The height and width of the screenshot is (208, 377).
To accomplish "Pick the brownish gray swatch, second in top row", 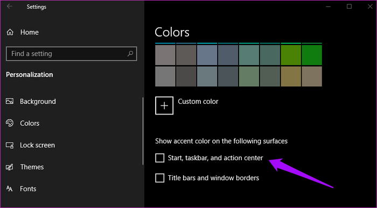I will [x=186, y=55].
